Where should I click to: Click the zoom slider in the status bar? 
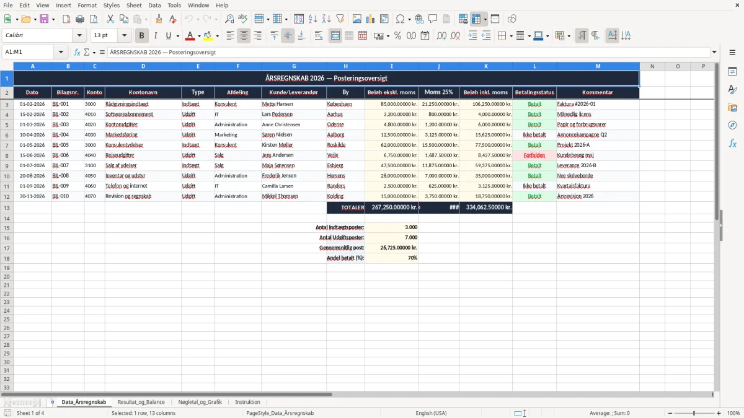click(x=694, y=413)
